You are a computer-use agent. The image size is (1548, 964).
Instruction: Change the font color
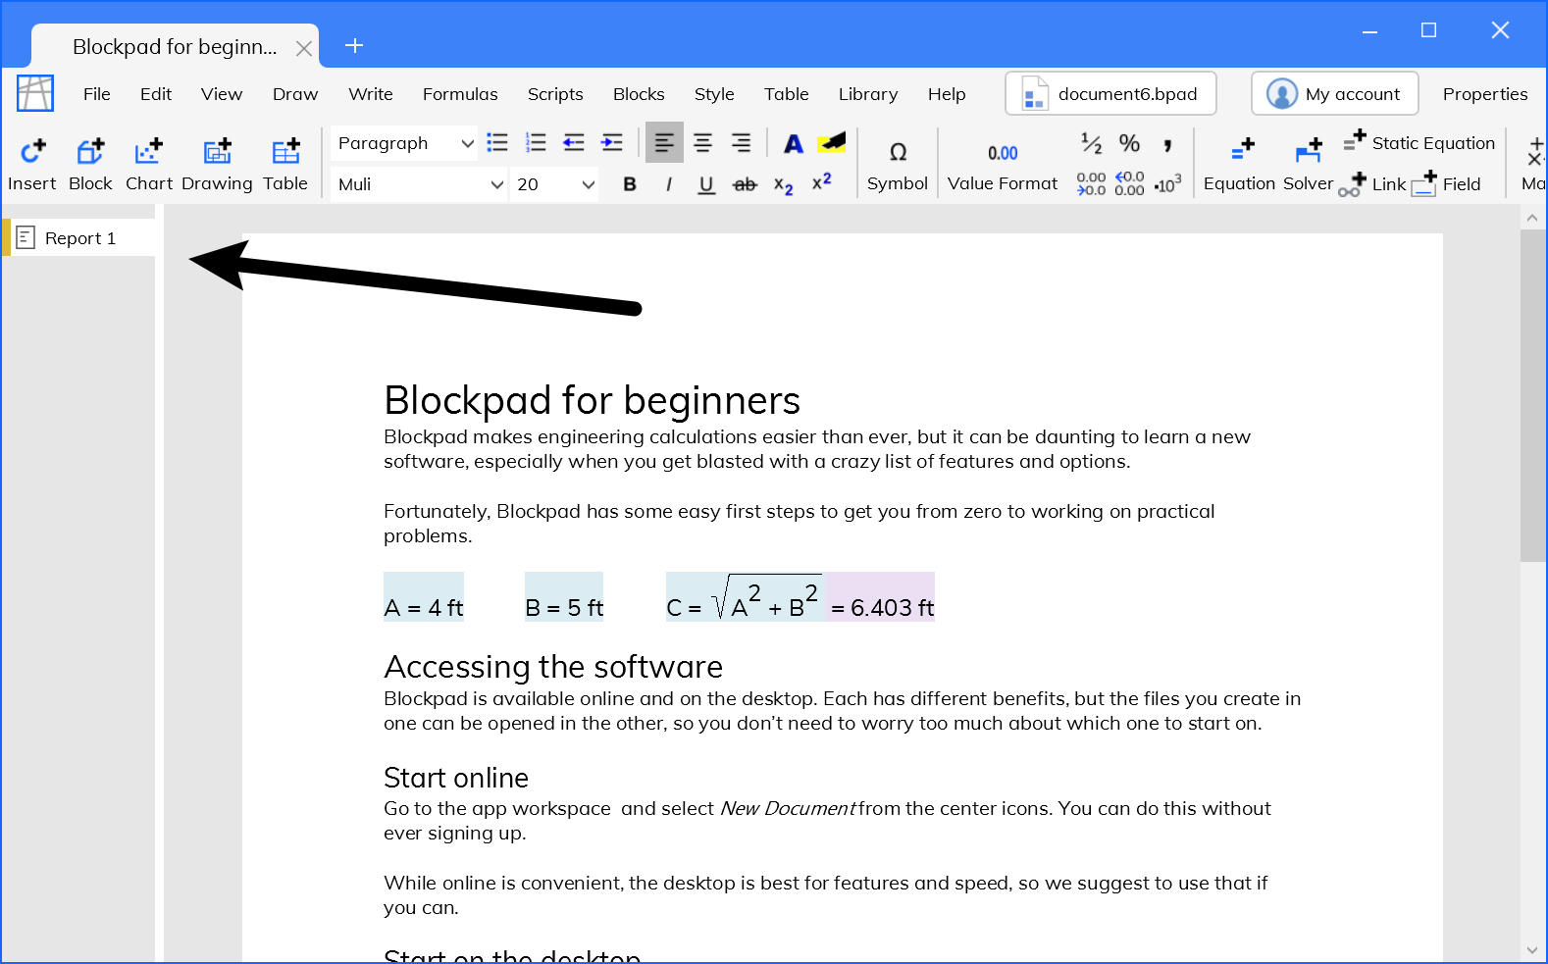[x=794, y=144]
